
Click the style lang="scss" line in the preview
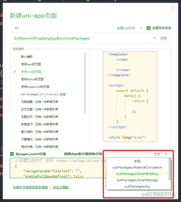click(127, 137)
